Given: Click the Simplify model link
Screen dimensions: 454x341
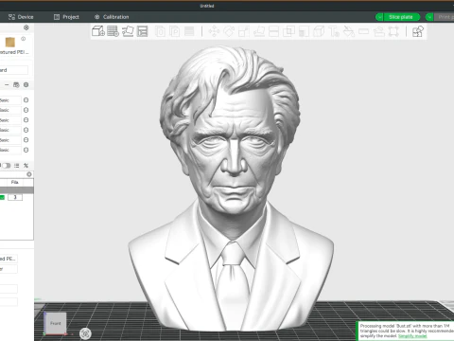Looking at the screenshot, I should pyautogui.click(x=412, y=336).
